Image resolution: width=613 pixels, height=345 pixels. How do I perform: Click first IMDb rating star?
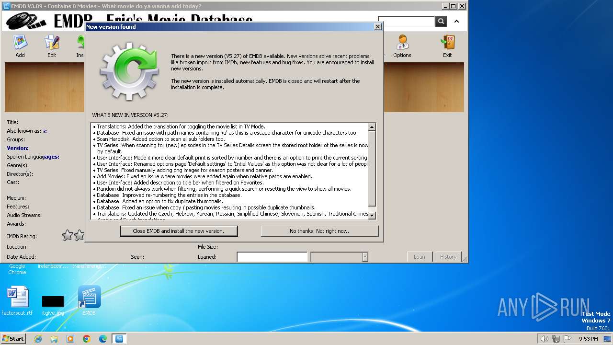pyautogui.click(x=68, y=235)
